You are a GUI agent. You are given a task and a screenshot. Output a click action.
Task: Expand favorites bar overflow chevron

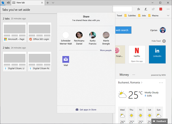(x=168, y=16)
